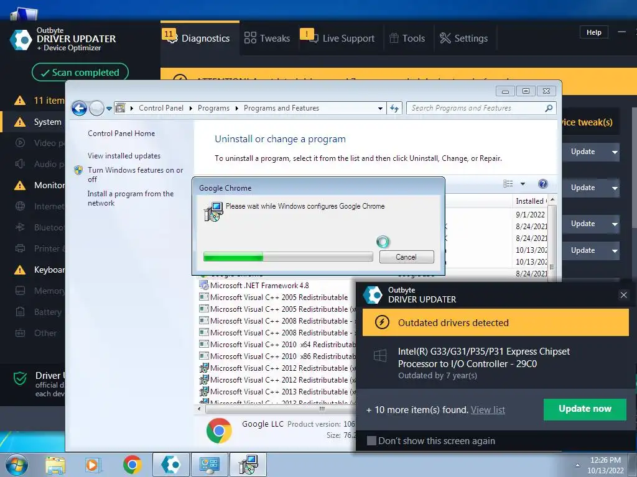Screen dimensions: 637x477
Task: Open Turn Windows features on or off
Action: click(135, 175)
